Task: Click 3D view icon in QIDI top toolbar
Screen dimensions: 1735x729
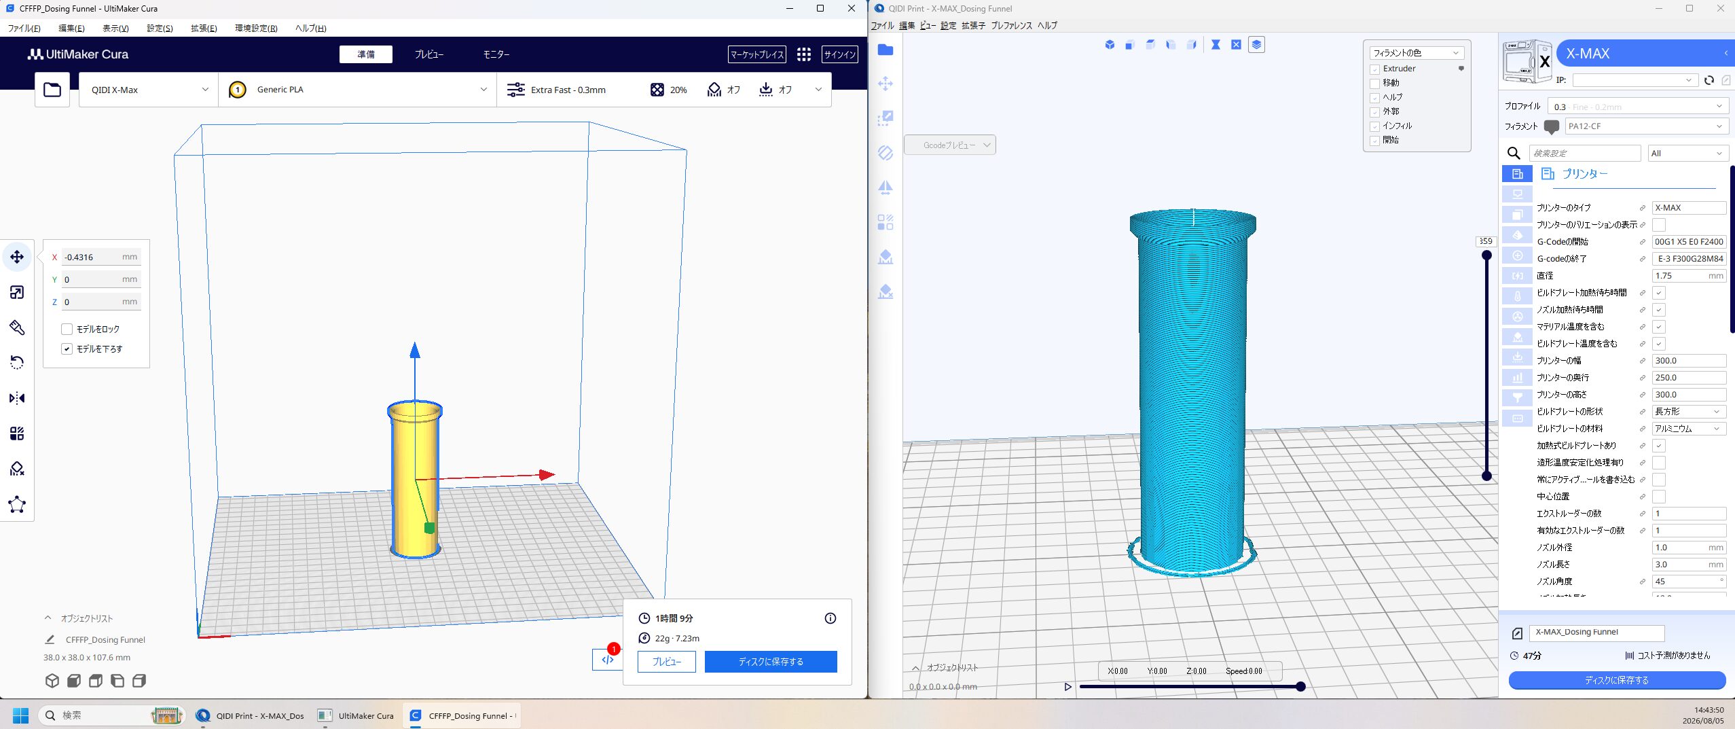Action: [1110, 45]
